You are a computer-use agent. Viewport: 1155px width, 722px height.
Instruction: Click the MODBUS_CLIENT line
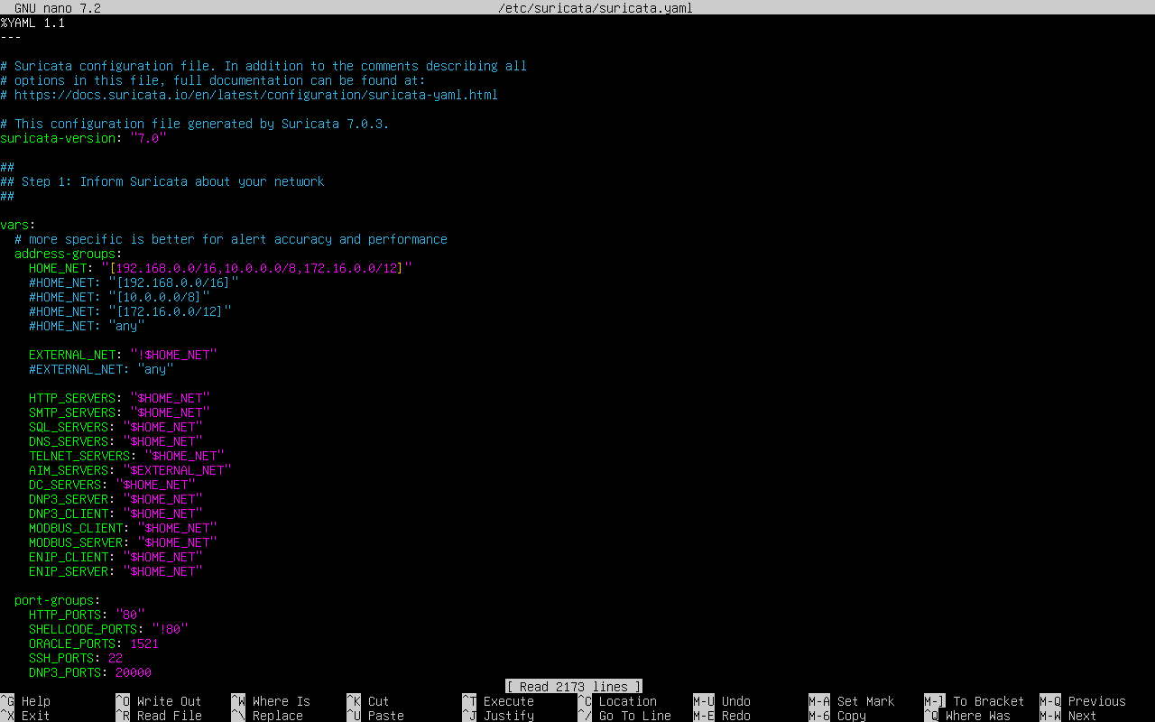click(123, 528)
